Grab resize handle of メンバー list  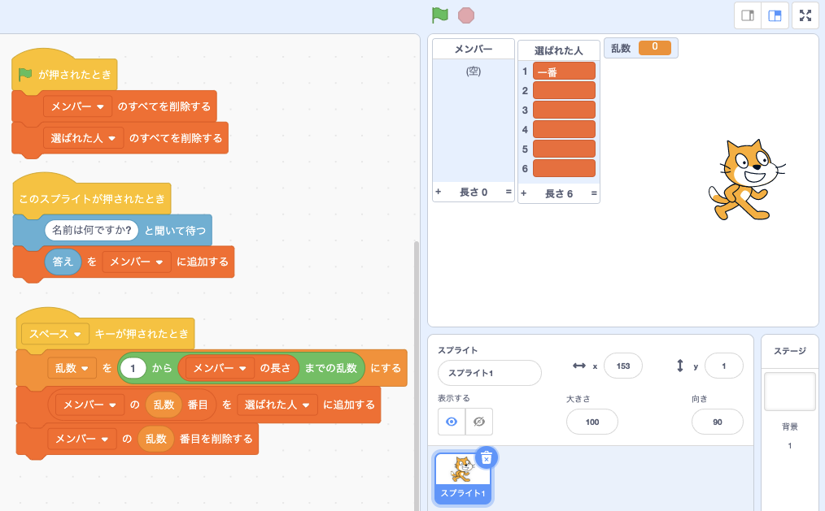coord(509,192)
